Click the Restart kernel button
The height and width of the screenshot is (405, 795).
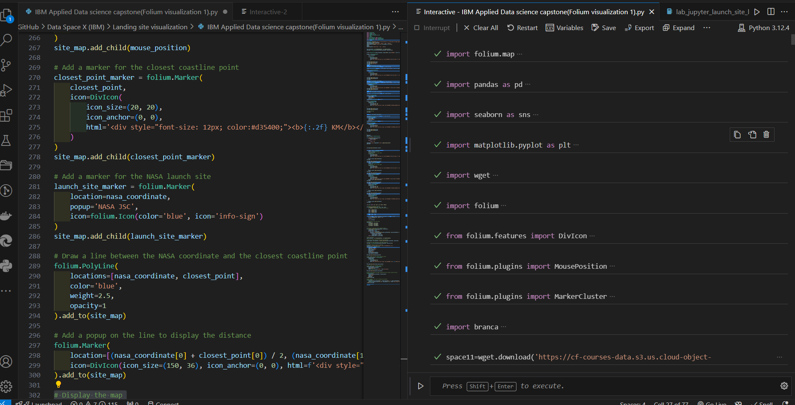coord(522,28)
